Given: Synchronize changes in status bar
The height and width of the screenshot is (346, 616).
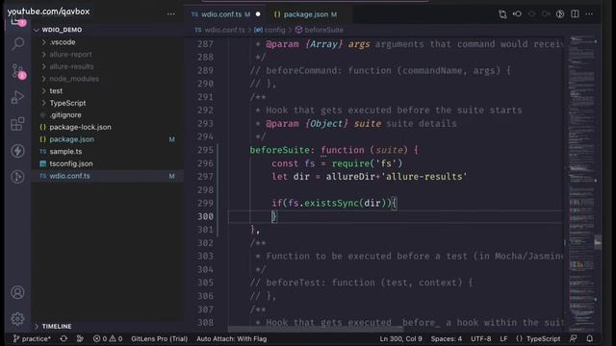Looking at the screenshot, I should point(64,338).
